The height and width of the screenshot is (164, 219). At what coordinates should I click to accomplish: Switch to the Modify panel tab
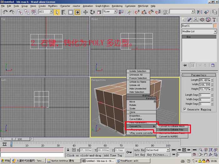click(190, 20)
